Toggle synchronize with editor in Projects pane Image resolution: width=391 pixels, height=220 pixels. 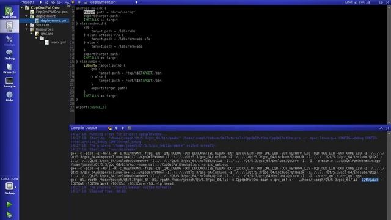click(53, 2)
